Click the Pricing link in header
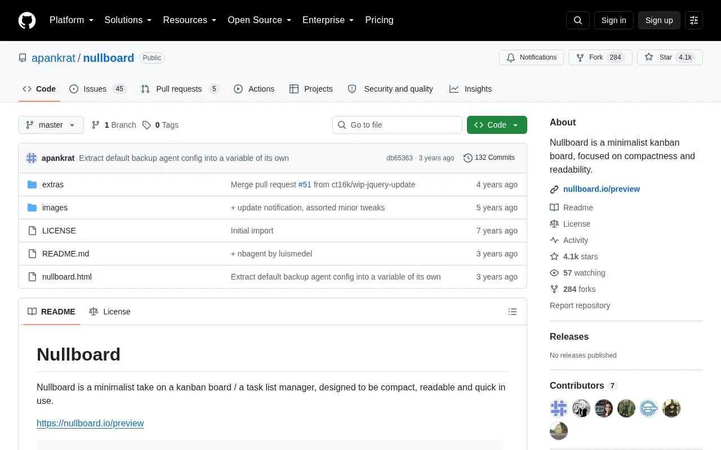This screenshot has height=450, width=721. pos(379,20)
